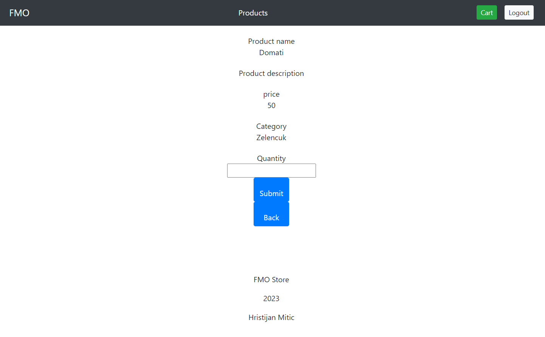Log out using the Logout button
This screenshot has width=545, height=337.
519,12
